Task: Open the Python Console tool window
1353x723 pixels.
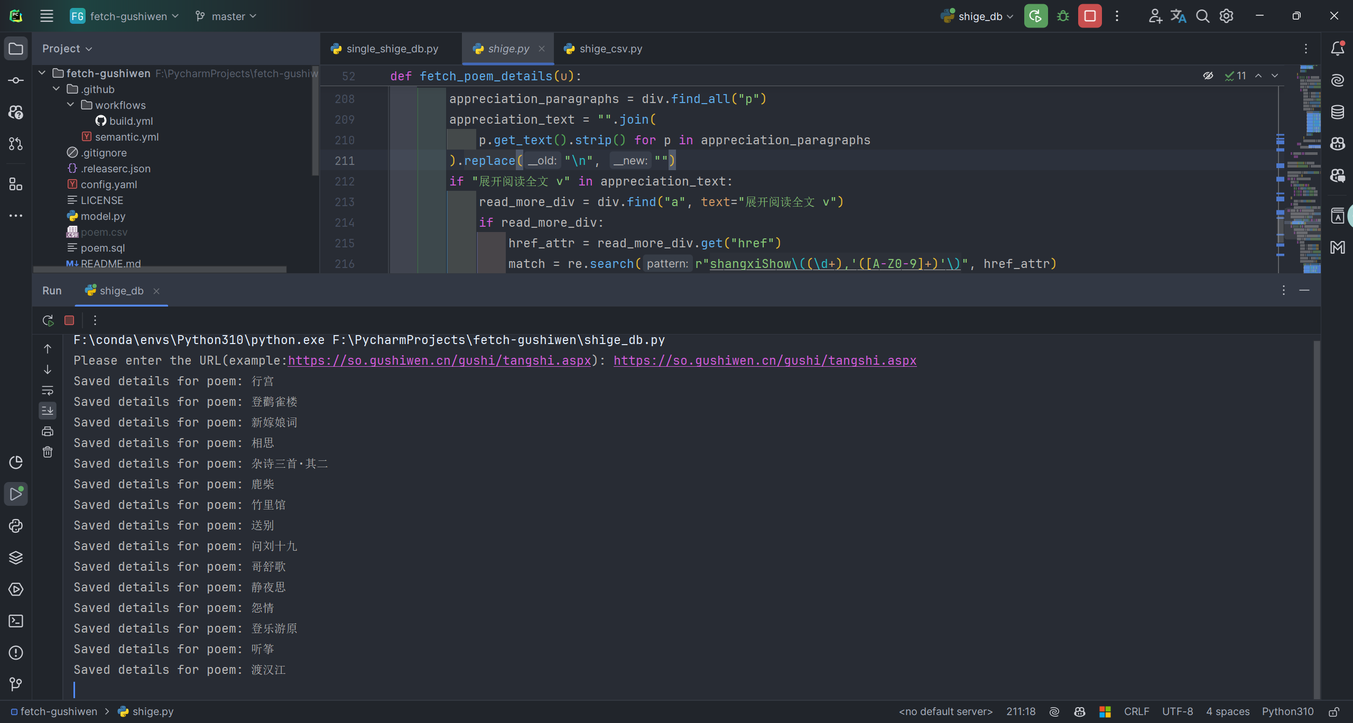Action: [16, 526]
